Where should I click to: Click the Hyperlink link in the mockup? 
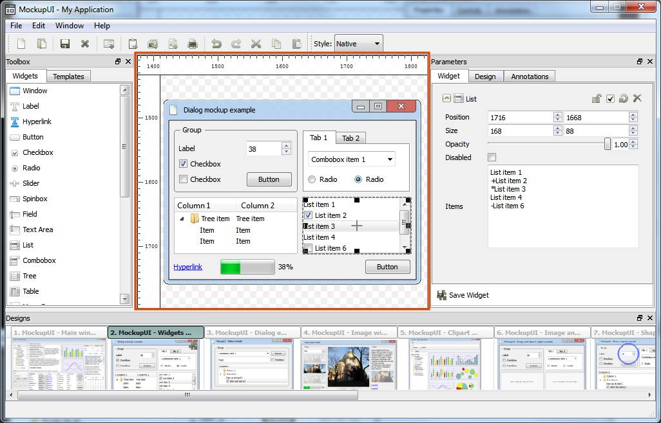(x=188, y=267)
